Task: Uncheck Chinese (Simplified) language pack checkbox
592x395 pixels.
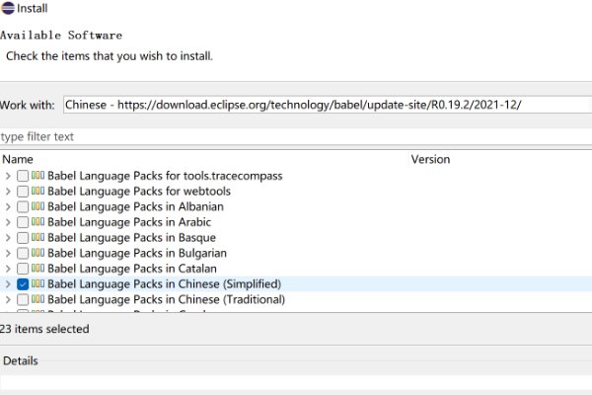Action: click(23, 284)
